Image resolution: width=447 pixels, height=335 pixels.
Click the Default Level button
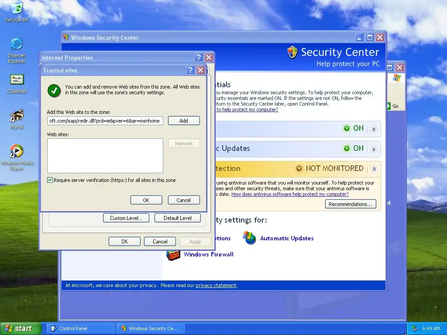click(178, 218)
